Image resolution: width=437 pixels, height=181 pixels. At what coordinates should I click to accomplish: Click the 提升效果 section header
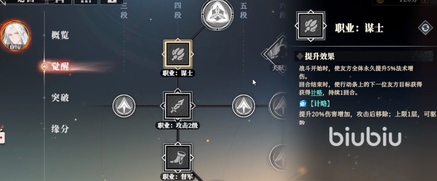click(320, 56)
